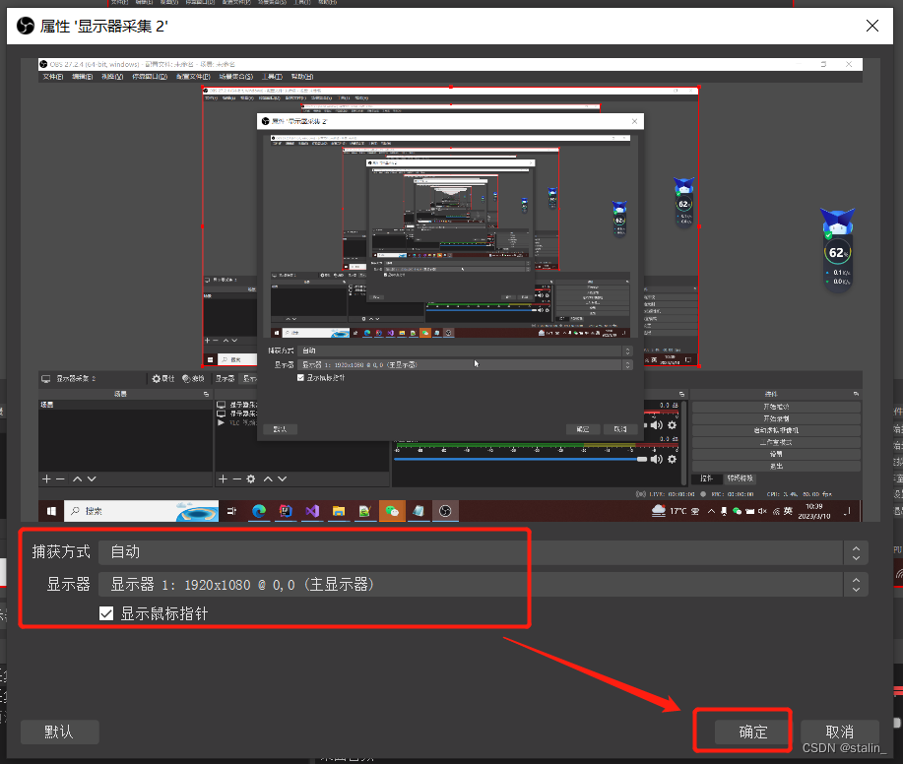Image resolution: width=903 pixels, height=764 pixels.
Task: Click 开始录制 to start recording
Action: [x=778, y=418]
